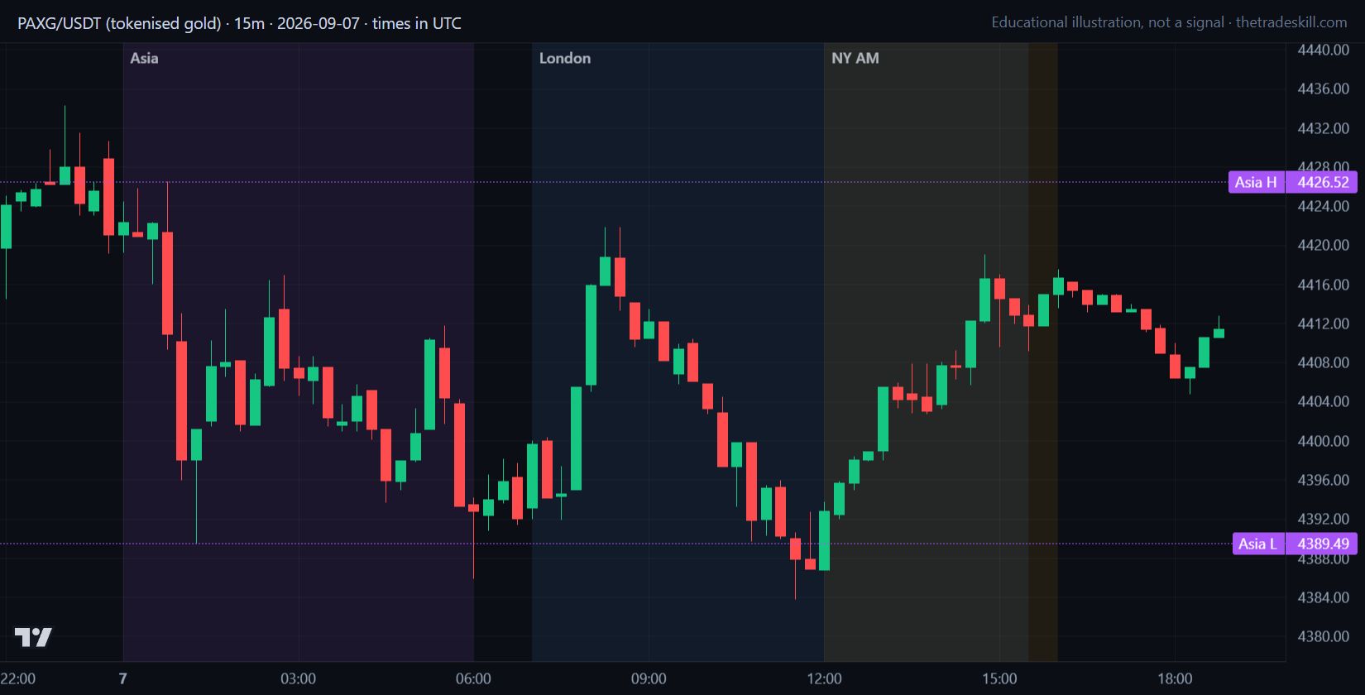Click the purple Asia H tag

[x=1257, y=182]
